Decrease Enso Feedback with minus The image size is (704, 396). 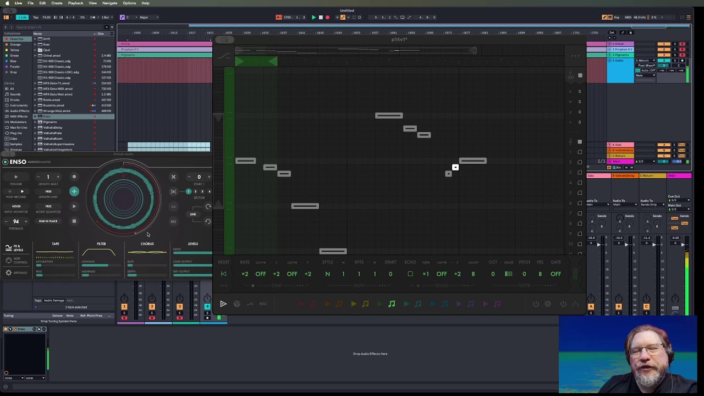point(7,221)
